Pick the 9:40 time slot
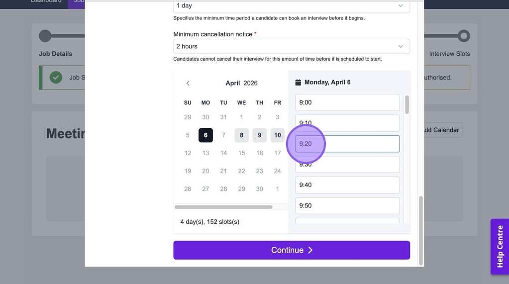509x284 pixels. tap(347, 185)
